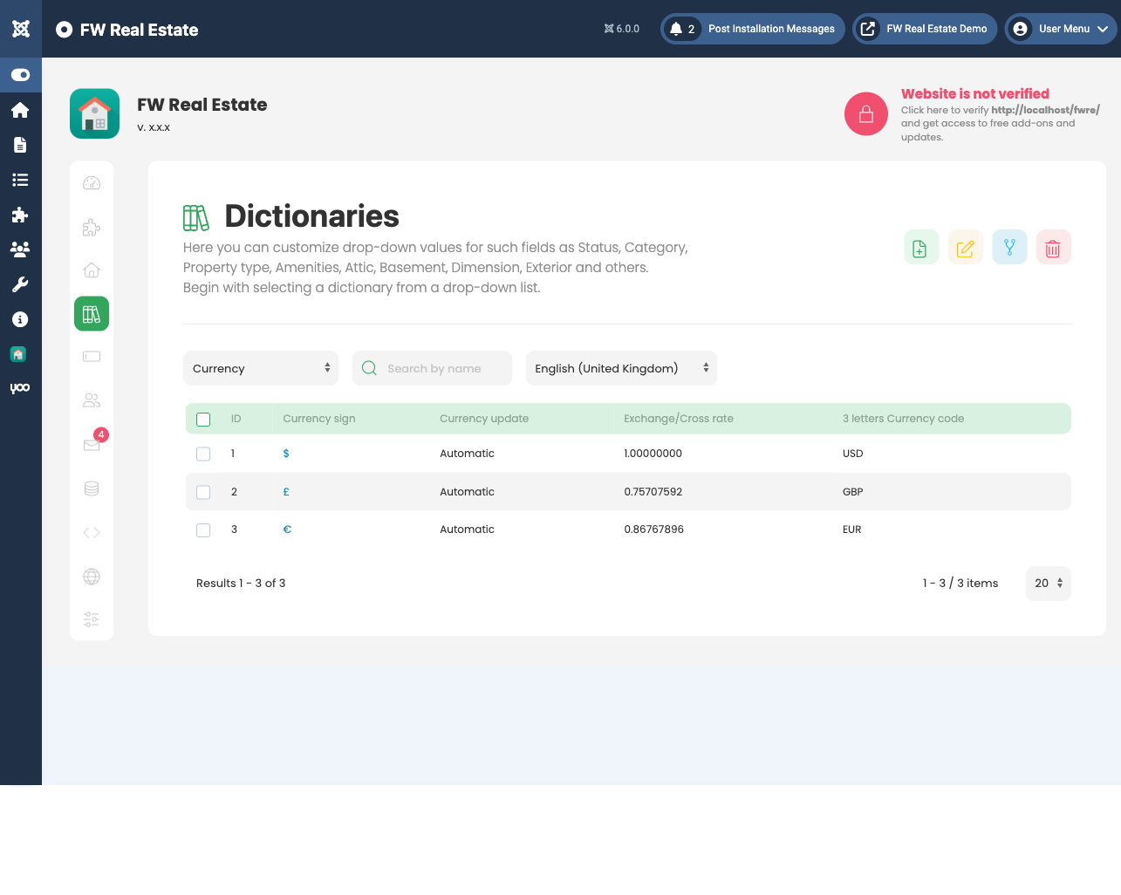Open the green Add new item icon

(921, 247)
